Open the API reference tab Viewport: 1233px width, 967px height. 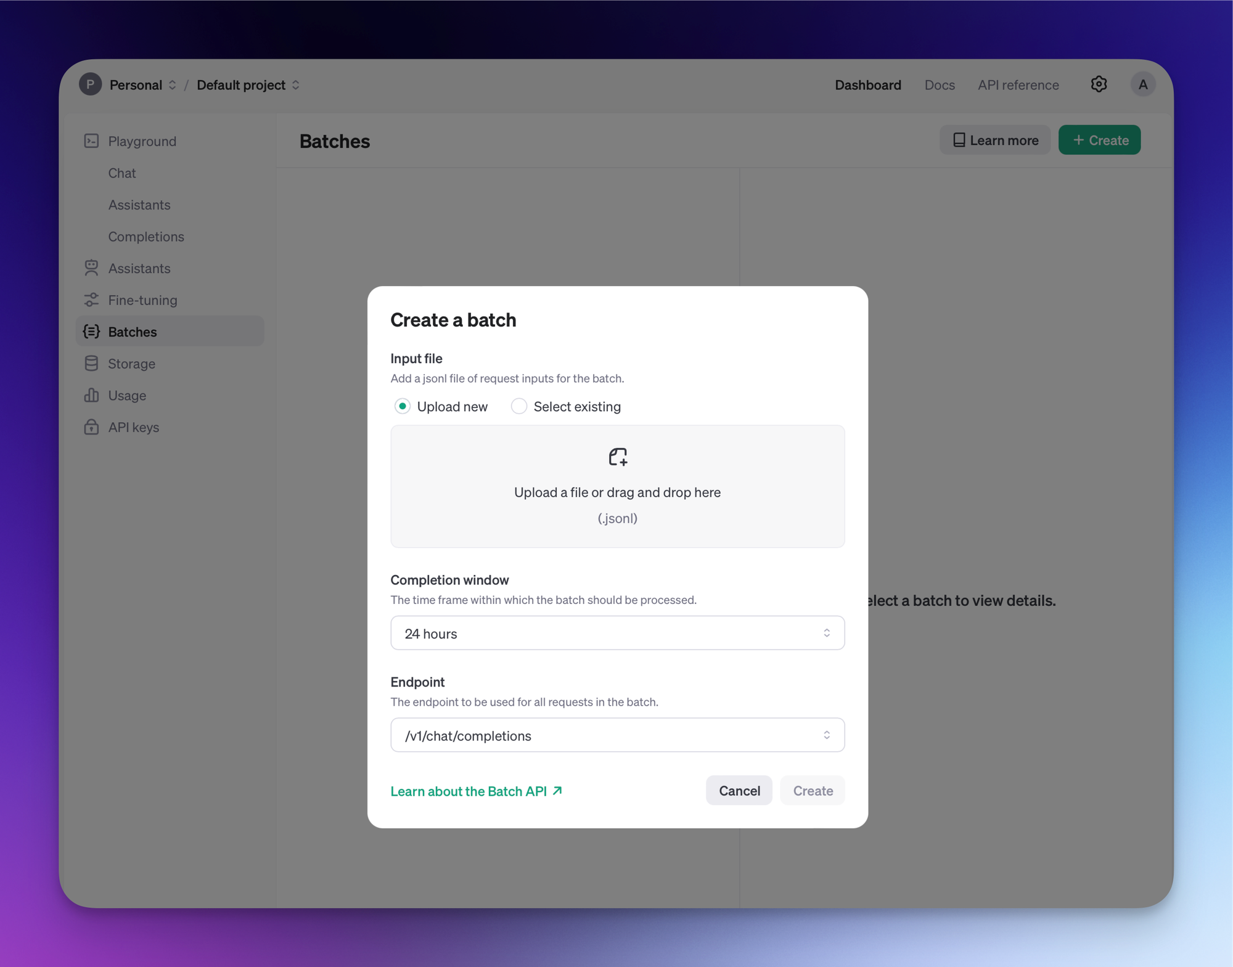(1018, 85)
